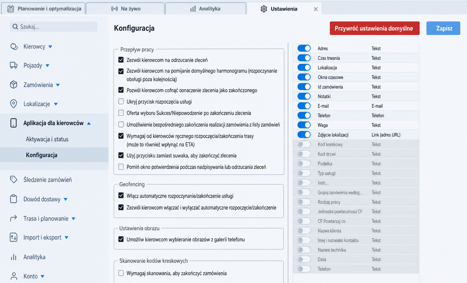Click the Pojazdy truck icon

click(x=14, y=65)
